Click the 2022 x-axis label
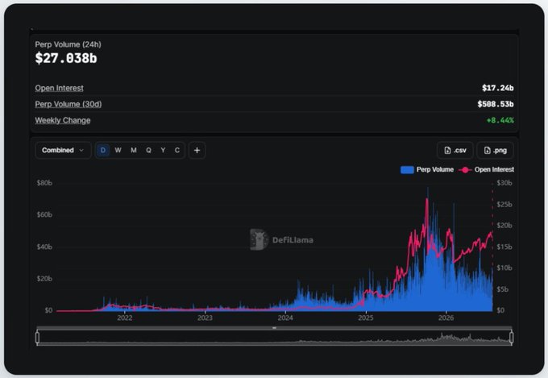Screen dimensions: 548x378 (x=125, y=318)
